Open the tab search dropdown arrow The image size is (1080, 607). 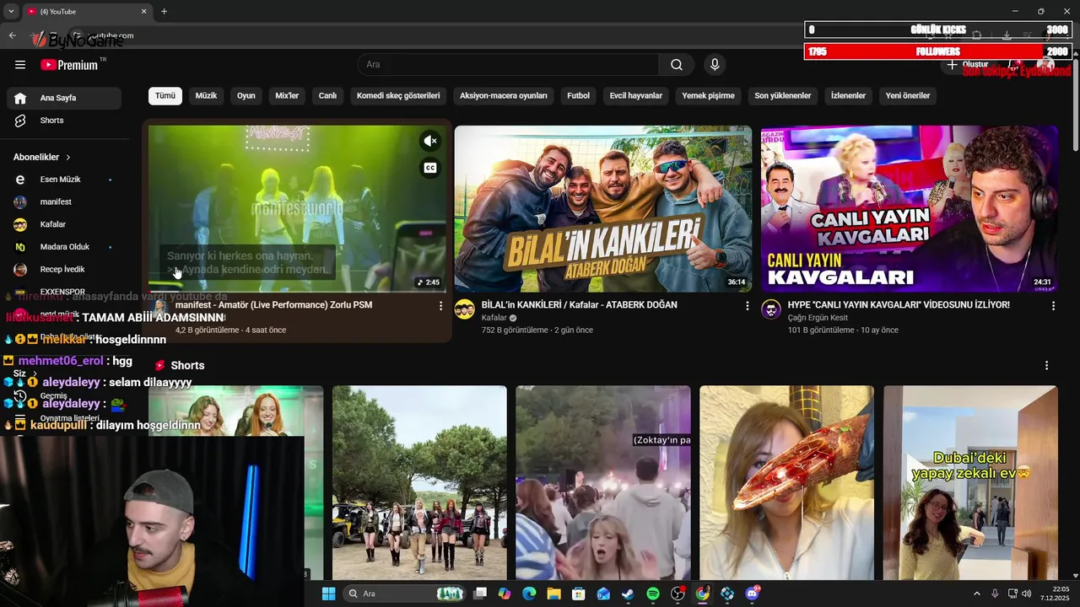pyautogui.click(x=10, y=11)
